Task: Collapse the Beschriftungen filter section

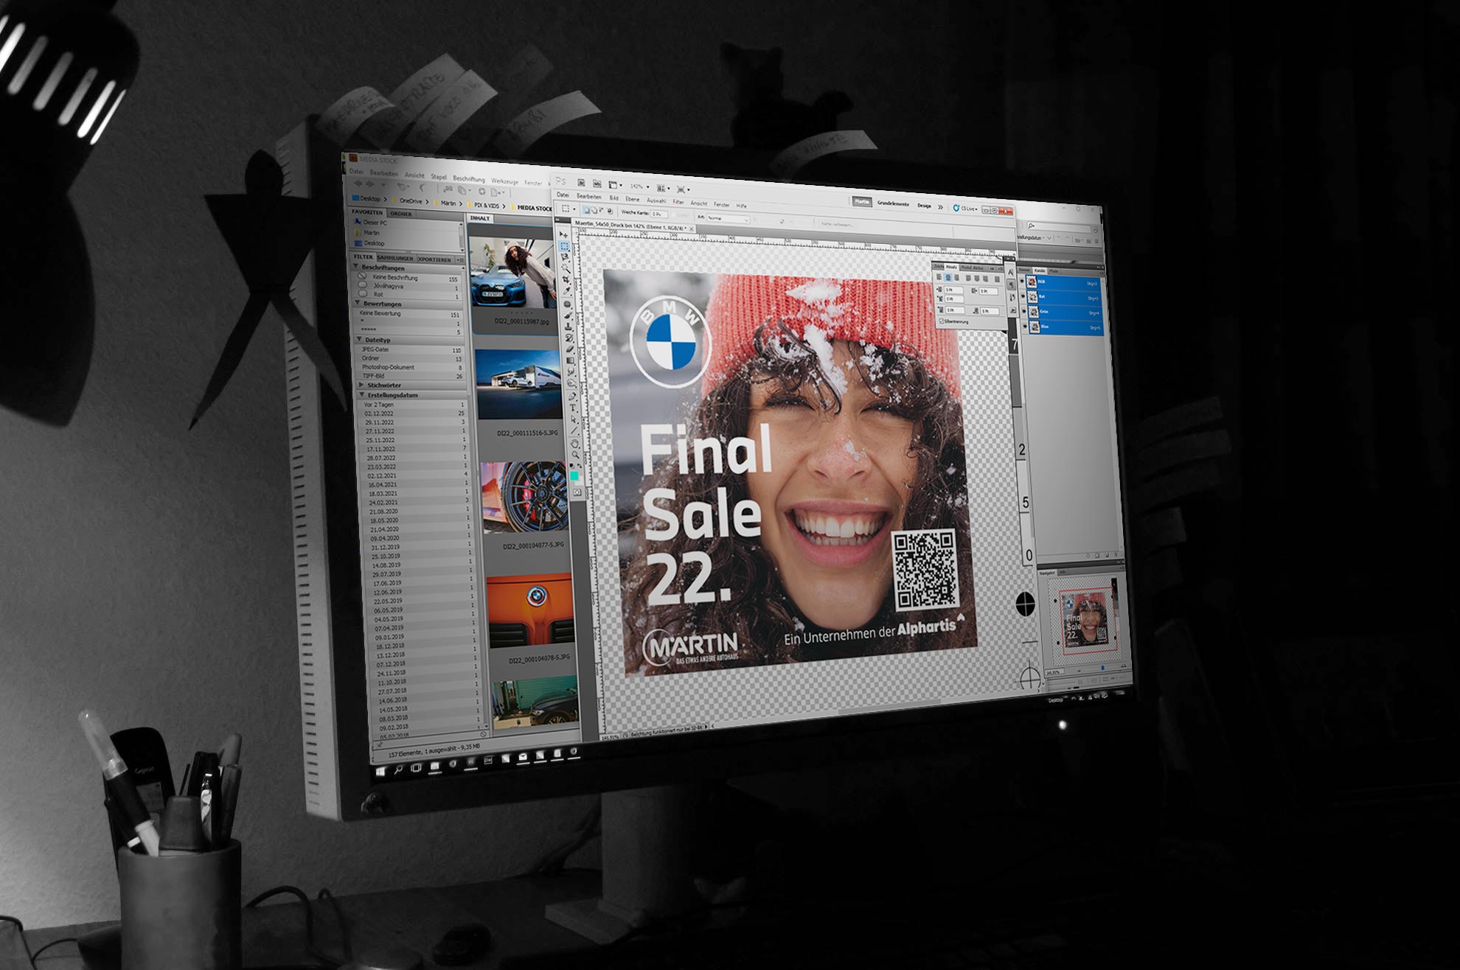Action: coord(357,267)
